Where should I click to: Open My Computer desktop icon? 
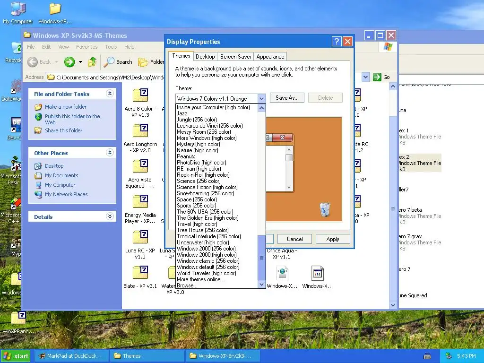(x=18, y=13)
